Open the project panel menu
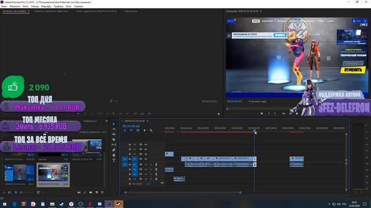Image resolution: width=371 pixels, height=208 pixels. [107, 121]
